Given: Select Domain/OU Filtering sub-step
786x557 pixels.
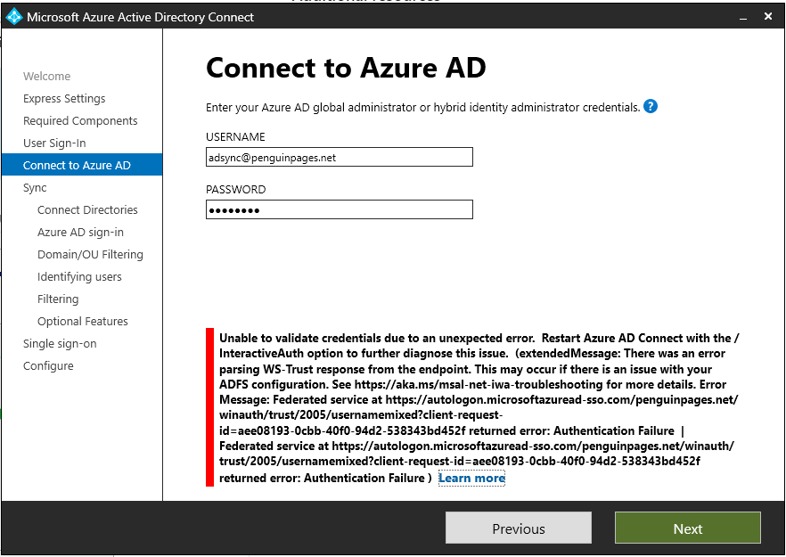Looking at the screenshot, I should 90,254.
